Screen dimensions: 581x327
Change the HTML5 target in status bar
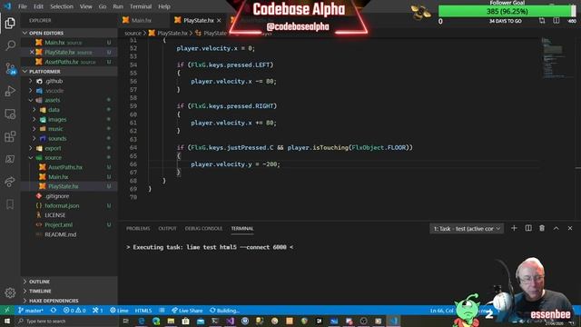point(143,311)
